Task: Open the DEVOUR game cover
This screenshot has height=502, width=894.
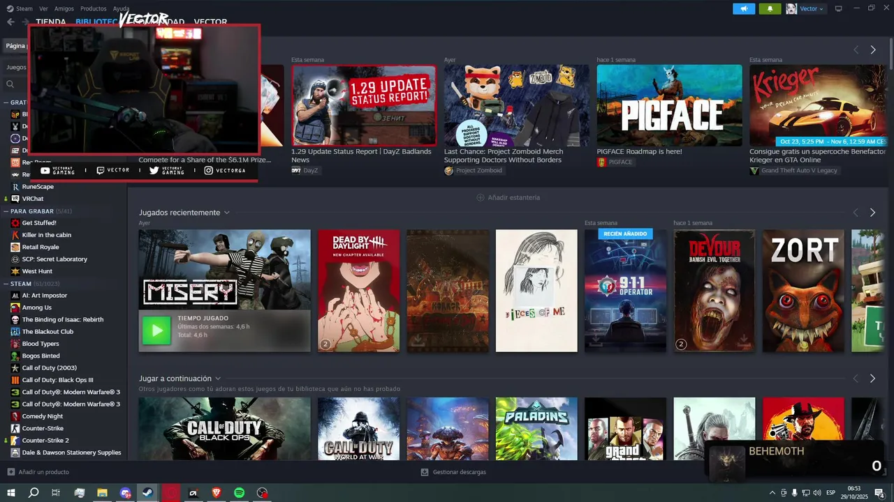Action: [715, 291]
